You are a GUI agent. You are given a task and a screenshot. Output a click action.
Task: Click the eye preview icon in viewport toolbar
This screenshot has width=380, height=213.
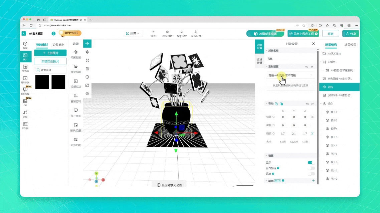point(87,94)
